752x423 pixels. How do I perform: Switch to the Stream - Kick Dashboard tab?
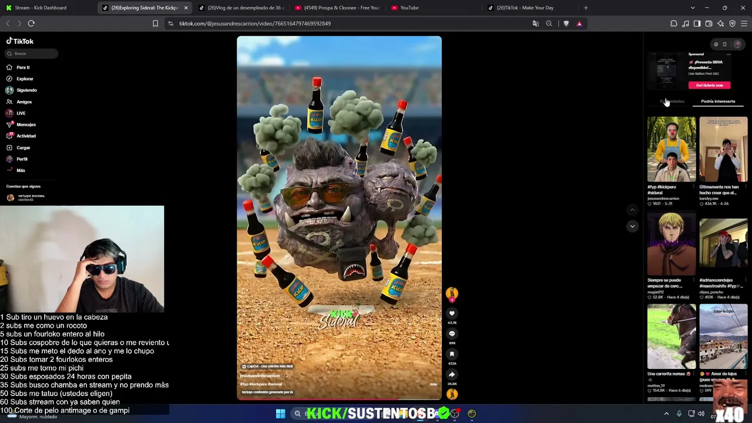(x=48, y=8)
